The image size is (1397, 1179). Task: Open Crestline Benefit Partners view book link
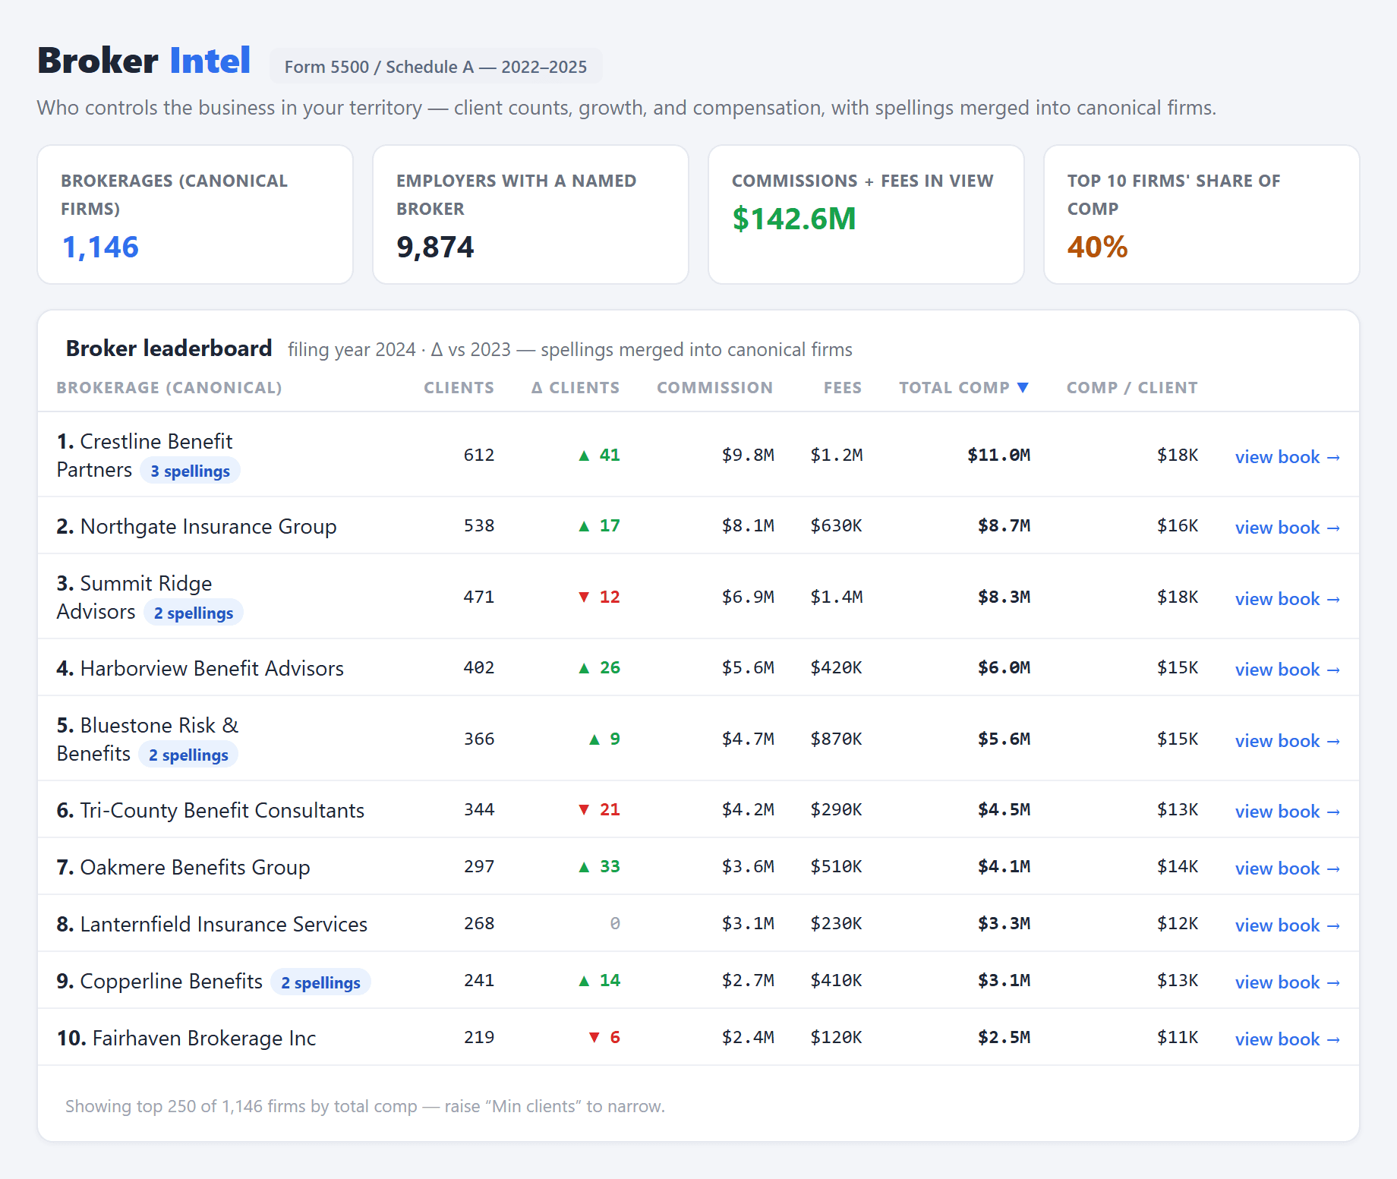[1287, 457]
